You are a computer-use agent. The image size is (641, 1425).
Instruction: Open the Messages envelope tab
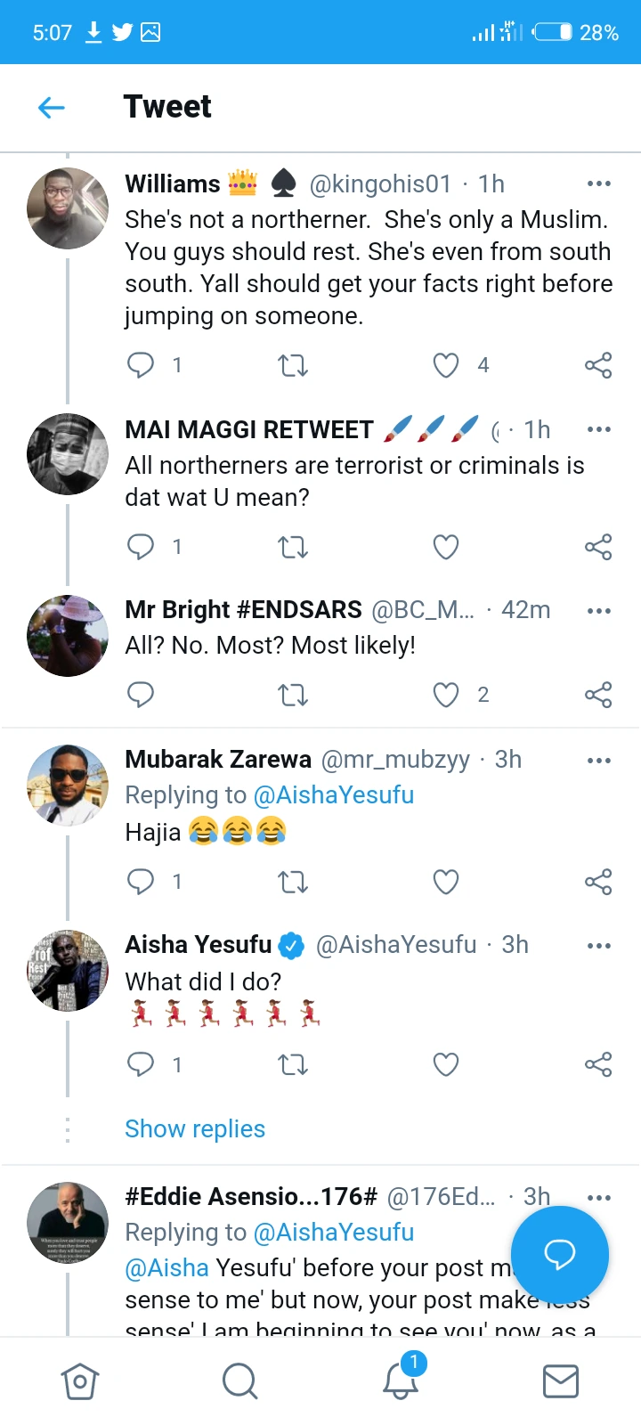click(x=561, y=1381)
